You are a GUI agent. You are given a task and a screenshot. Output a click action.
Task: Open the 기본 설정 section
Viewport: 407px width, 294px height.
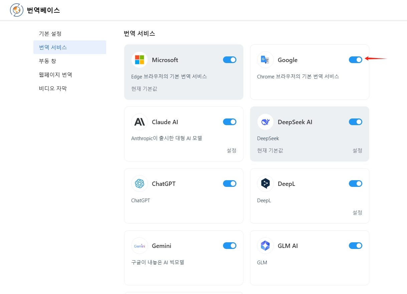(70, 33)
